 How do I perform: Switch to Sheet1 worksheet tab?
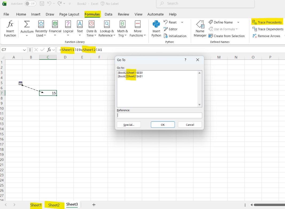click(x=36, y=205)
